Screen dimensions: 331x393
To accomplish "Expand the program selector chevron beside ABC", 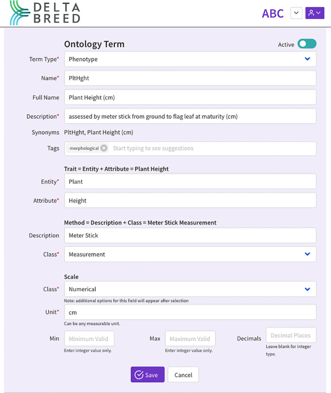I will [296, 13].
